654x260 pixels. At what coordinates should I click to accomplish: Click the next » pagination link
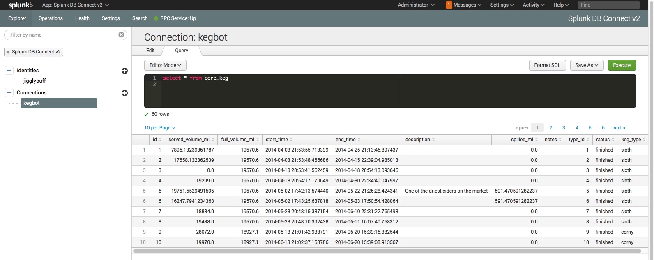pyautogui.click(x=619, y=128)
